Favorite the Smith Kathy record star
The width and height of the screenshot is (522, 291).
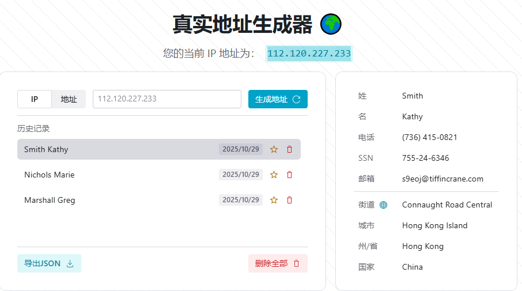pos(274,149)
